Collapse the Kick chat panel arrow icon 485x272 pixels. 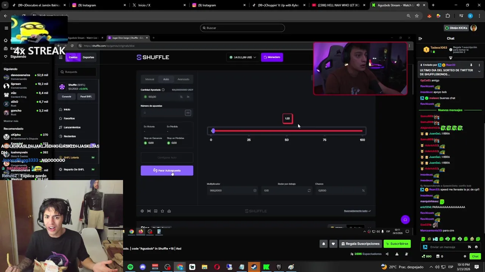420,39
